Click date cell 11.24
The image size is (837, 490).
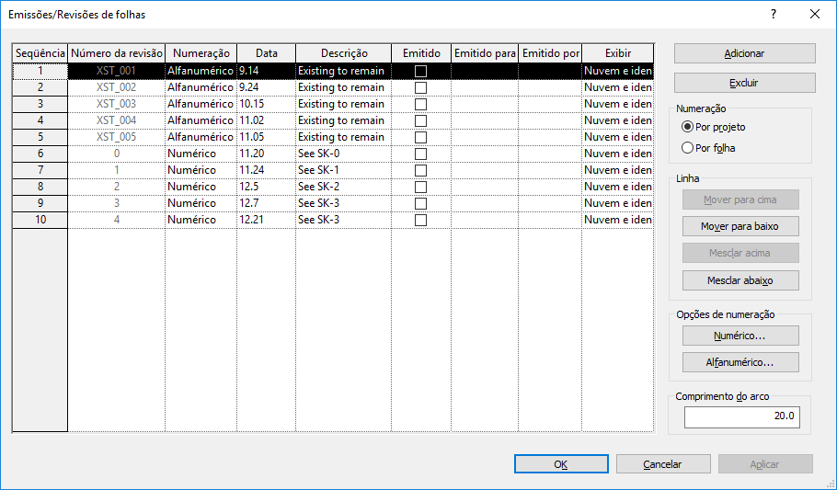tap(267, 170)
